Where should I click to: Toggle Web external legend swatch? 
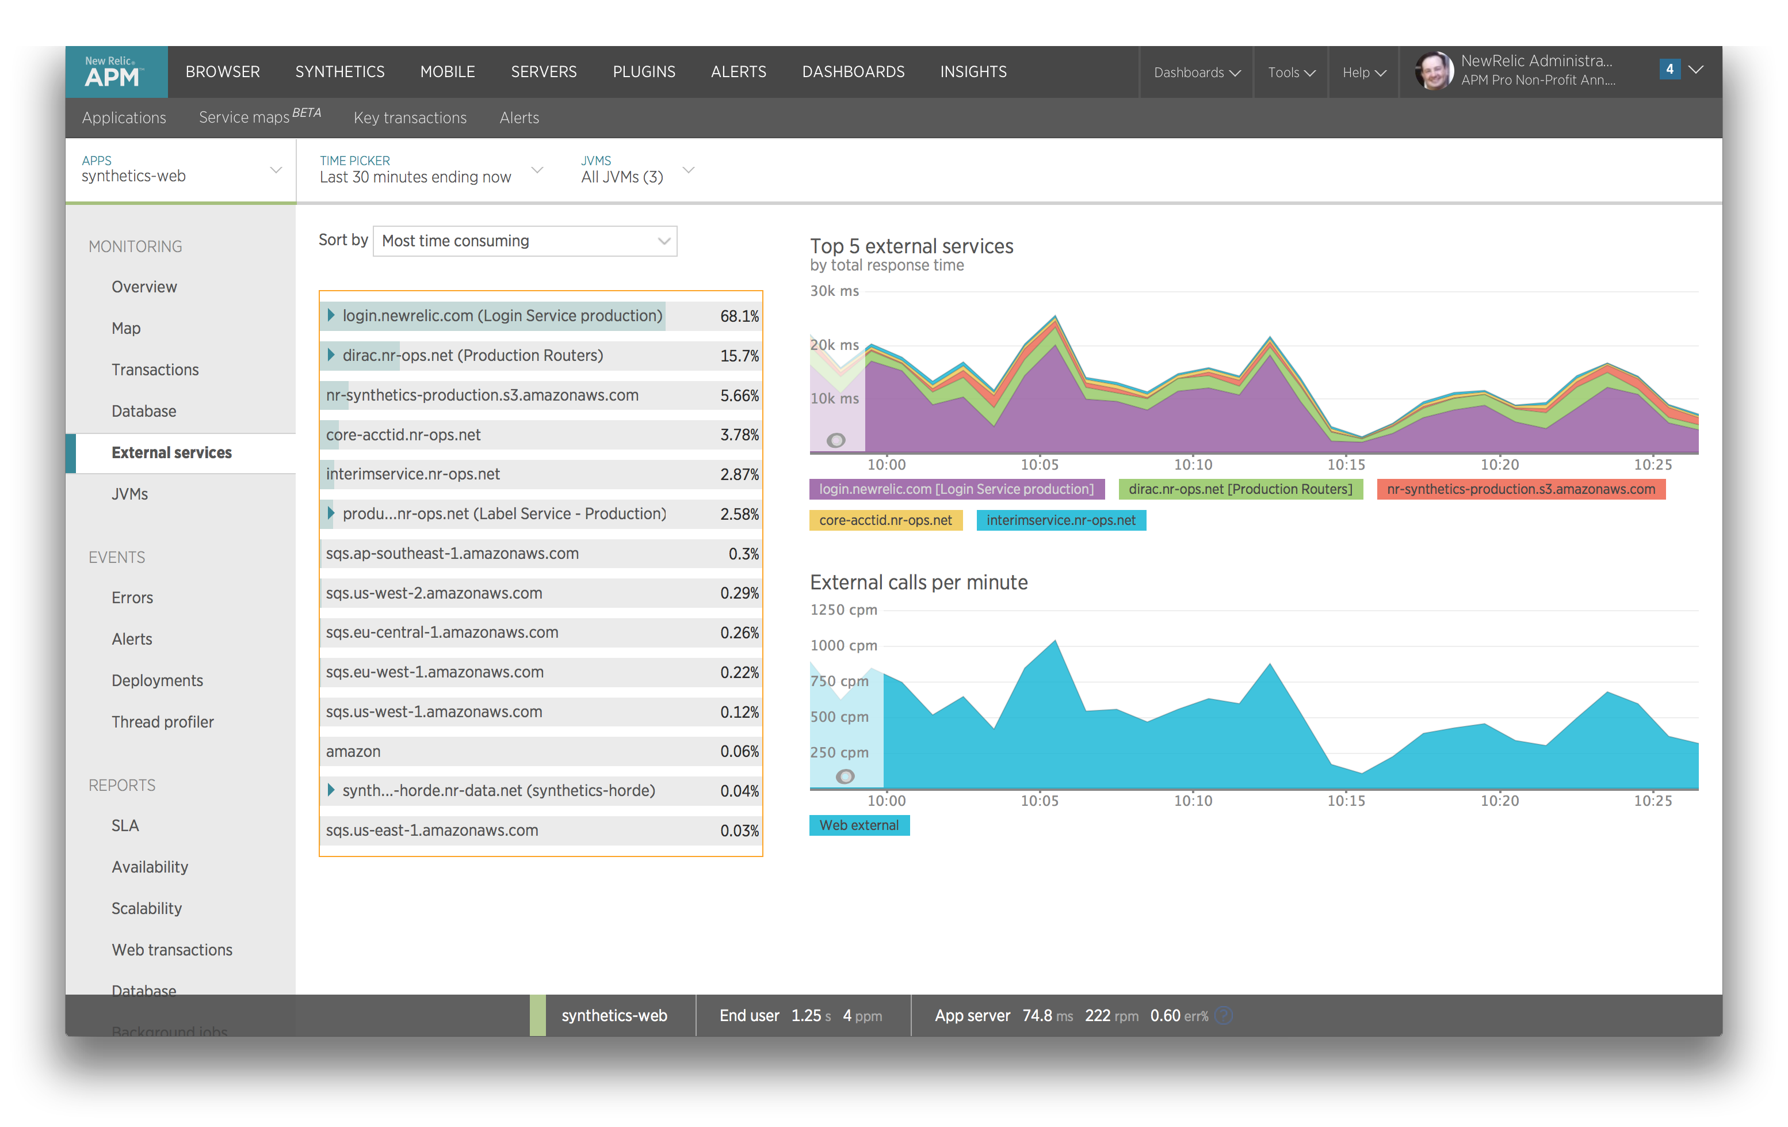pyautogui.click(x=859, y=825)
